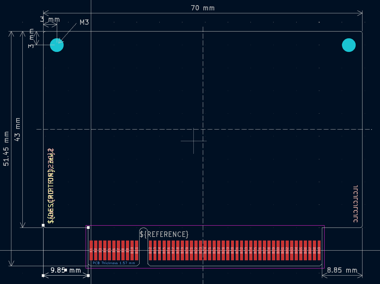Image resolution: width=380 pixels, height=284 pixels.
Task: Click the 70 mm dimension label
Action: [202, 8]
